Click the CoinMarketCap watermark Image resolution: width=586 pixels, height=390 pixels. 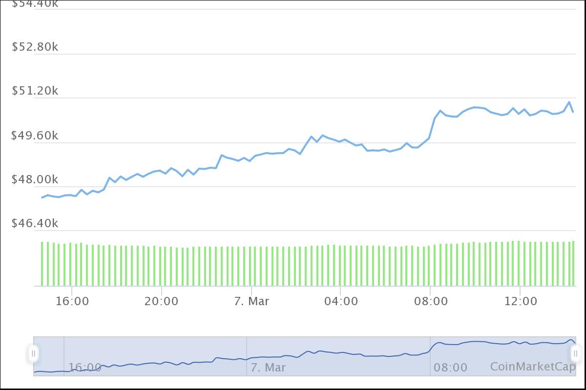click(532, 367)
